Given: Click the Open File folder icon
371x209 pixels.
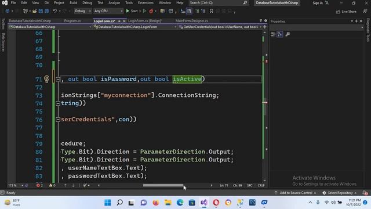Looking at the screenshot, I should 35,11.
